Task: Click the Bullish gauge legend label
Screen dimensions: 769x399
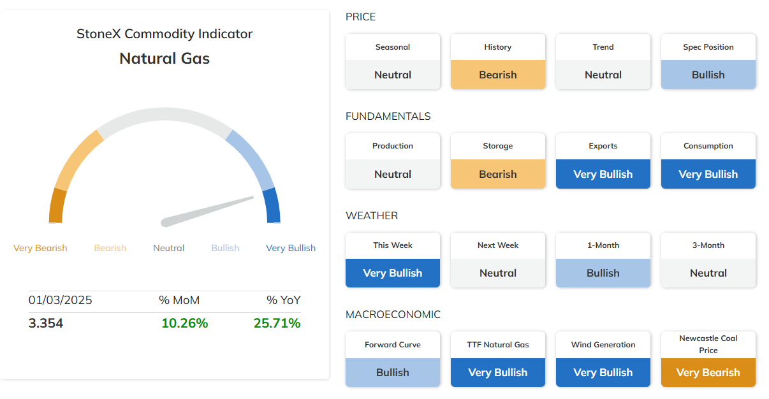Action: 225,248
